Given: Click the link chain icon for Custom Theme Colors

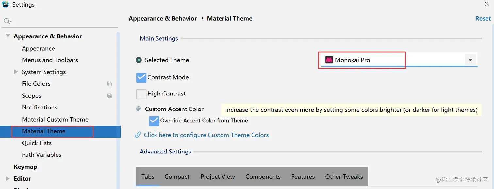Looking at the screenshot, I should 138,135.
